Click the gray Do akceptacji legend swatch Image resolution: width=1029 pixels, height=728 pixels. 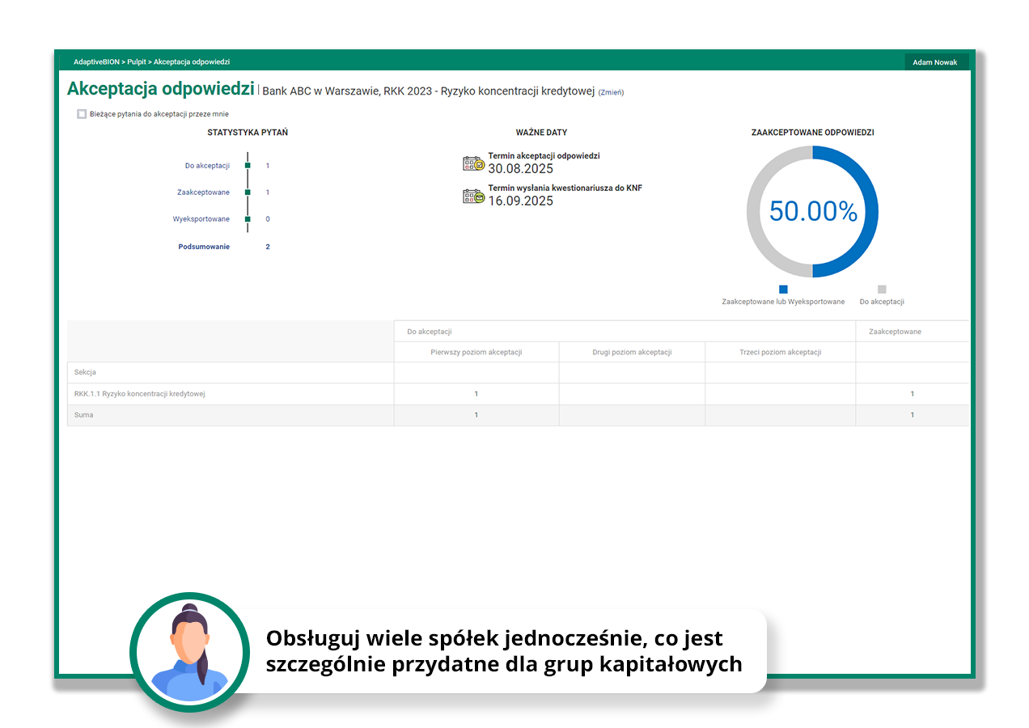(882, 289)
